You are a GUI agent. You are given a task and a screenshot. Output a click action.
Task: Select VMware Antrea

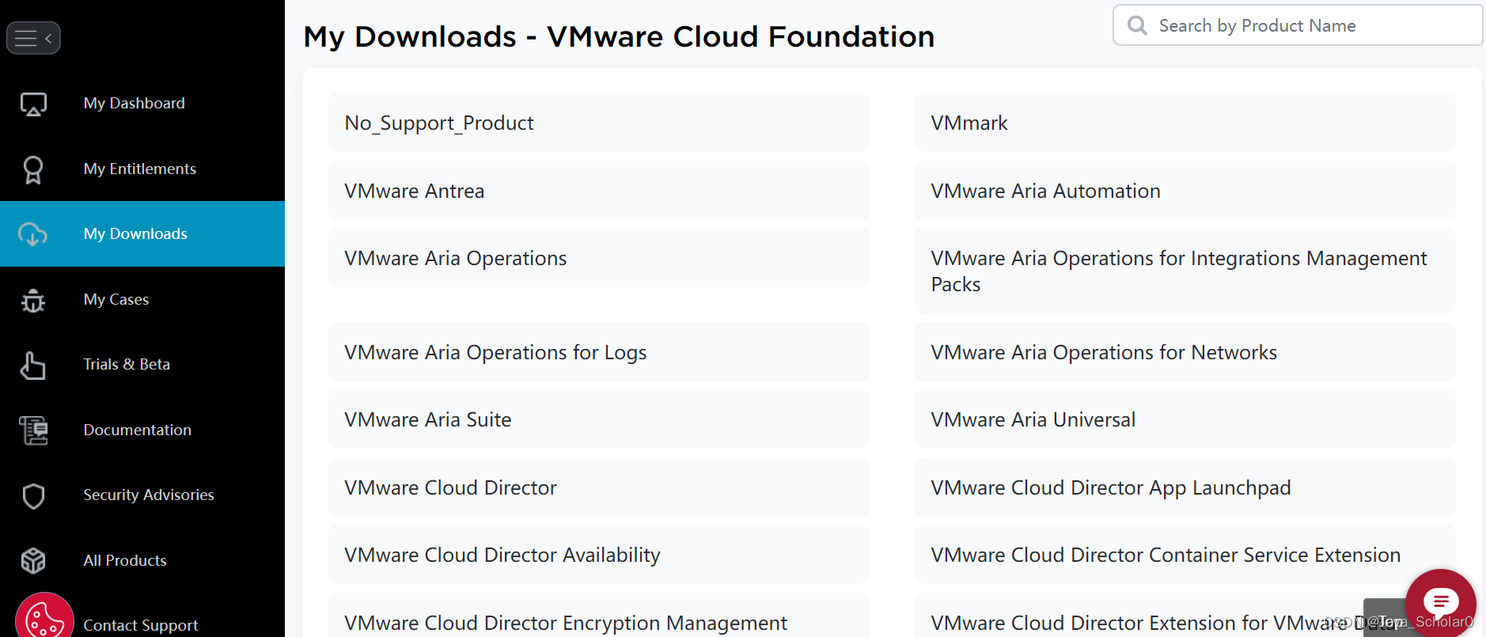click(x=599, y=191)
